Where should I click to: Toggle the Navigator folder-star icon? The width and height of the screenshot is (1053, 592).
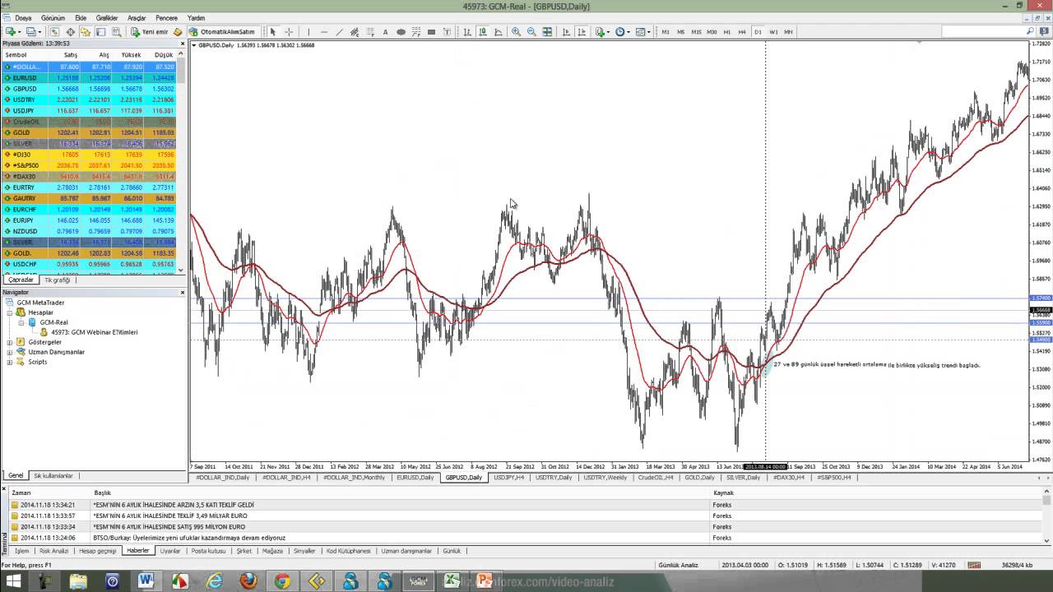tap(85, 32)
